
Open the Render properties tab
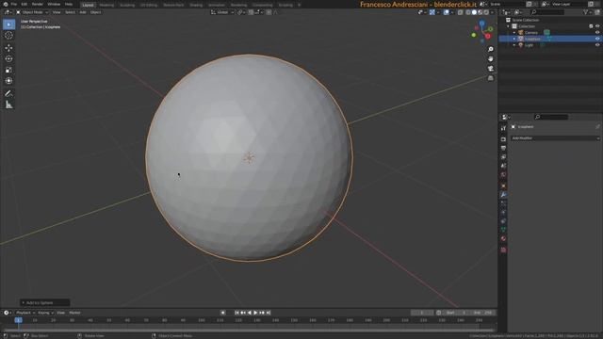click(x=503, y=139)
